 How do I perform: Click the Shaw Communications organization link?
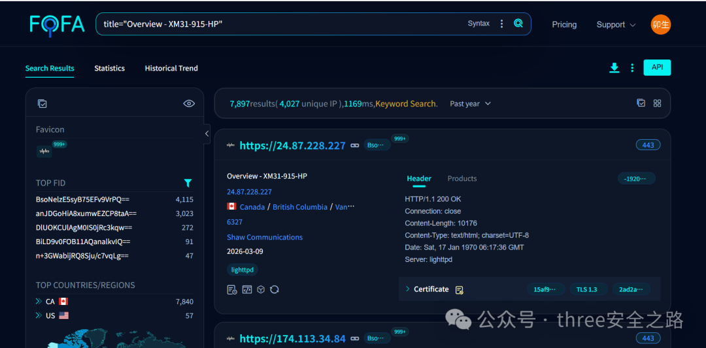click(x=265, y=237)
